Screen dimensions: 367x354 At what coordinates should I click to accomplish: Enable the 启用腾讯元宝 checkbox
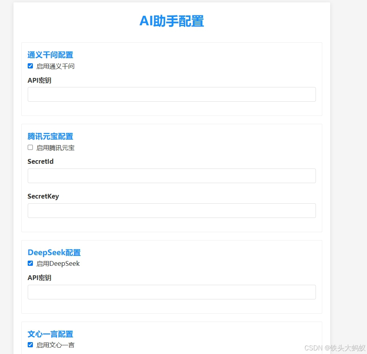[30, 147]
